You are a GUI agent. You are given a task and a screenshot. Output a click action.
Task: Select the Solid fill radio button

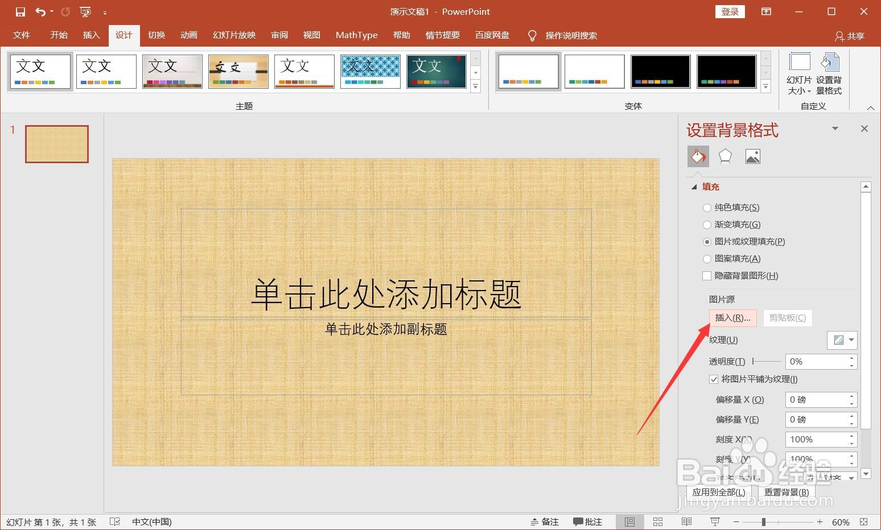pyautogui.click(x=707, y=208)
